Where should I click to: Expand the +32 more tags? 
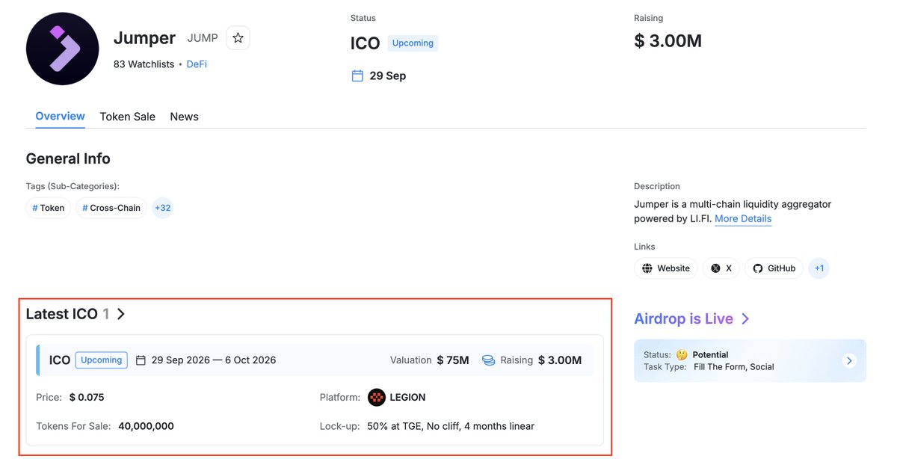[x=162, y=208]
